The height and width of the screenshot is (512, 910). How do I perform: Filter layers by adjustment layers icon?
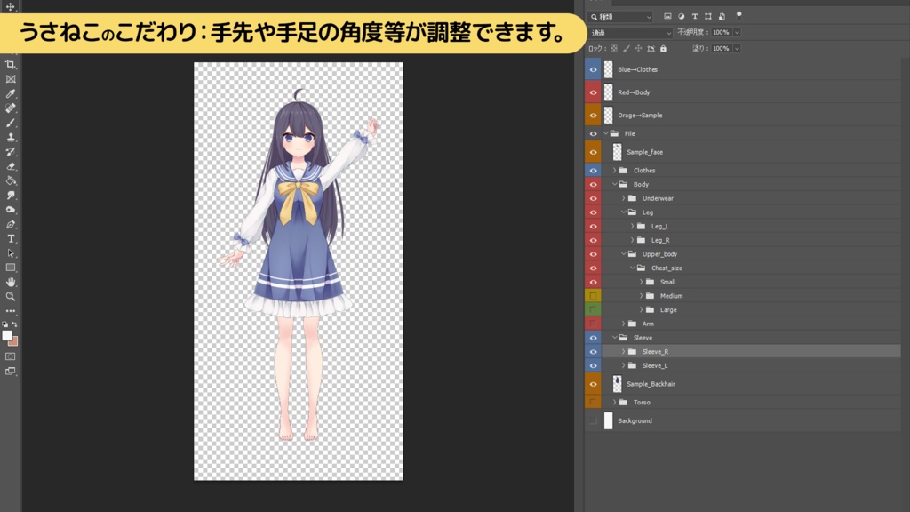click(x=682, y=17)
